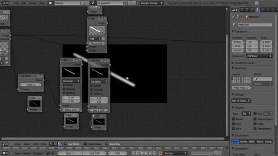278x156 pixels.
Task: Select None duplication option
Action: [235, 142]
